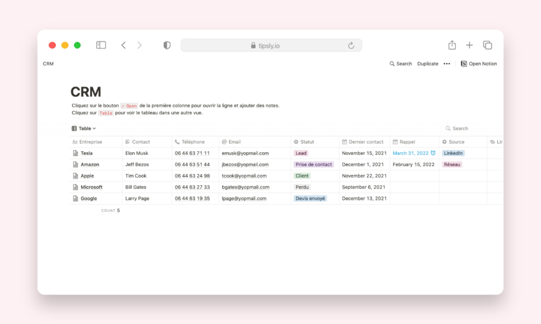541x324 pixels.
Task: Click phone number 06 44 63 27 33
Action: tap(192, 188)
